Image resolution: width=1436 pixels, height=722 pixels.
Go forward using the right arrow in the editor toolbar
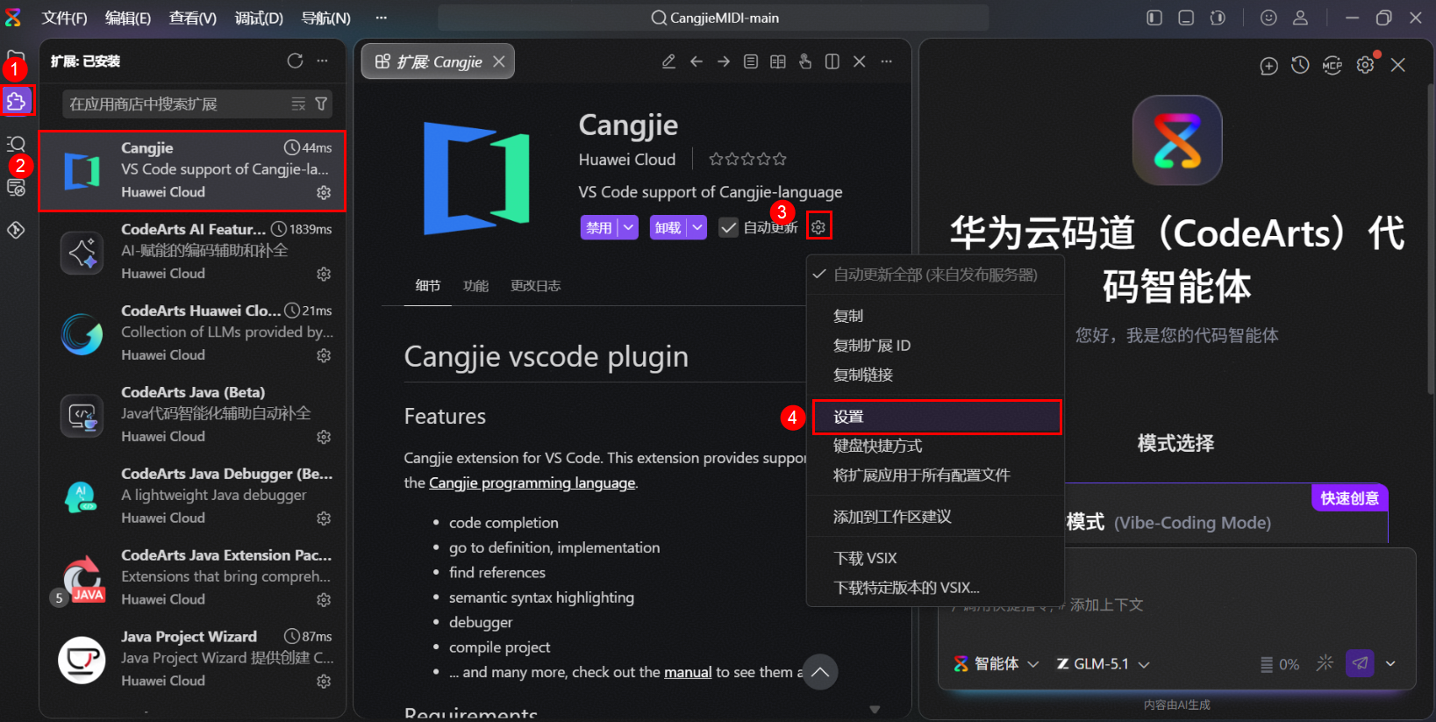(x=724, y=61)
